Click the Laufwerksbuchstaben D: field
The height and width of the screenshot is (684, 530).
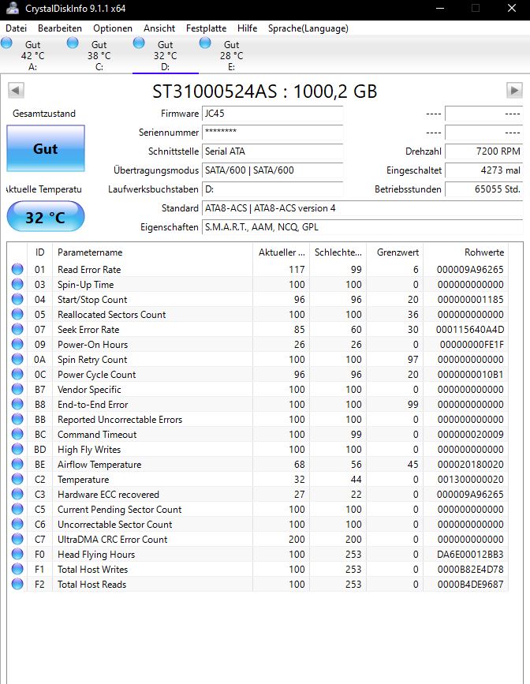[272, 190]
